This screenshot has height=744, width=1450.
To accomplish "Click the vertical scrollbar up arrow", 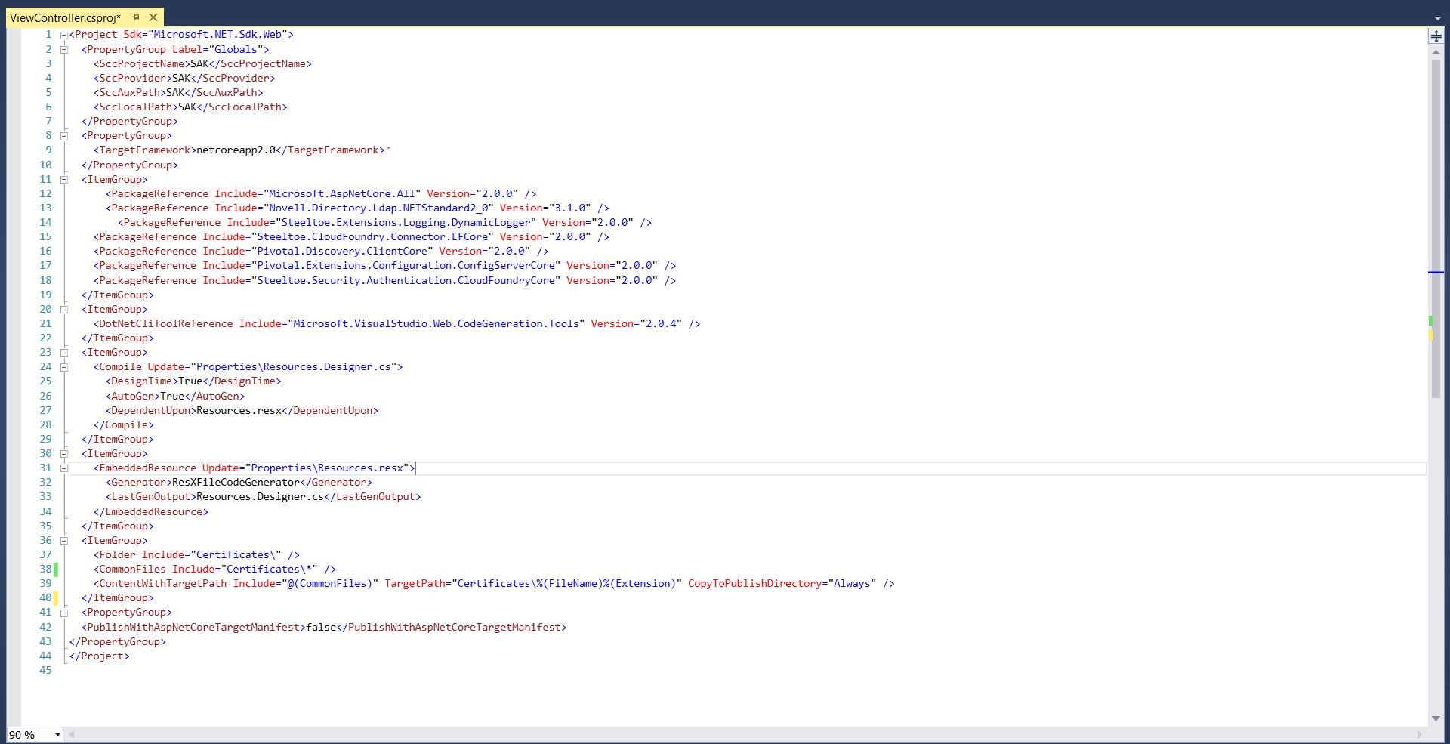I will coord(1437,51).
